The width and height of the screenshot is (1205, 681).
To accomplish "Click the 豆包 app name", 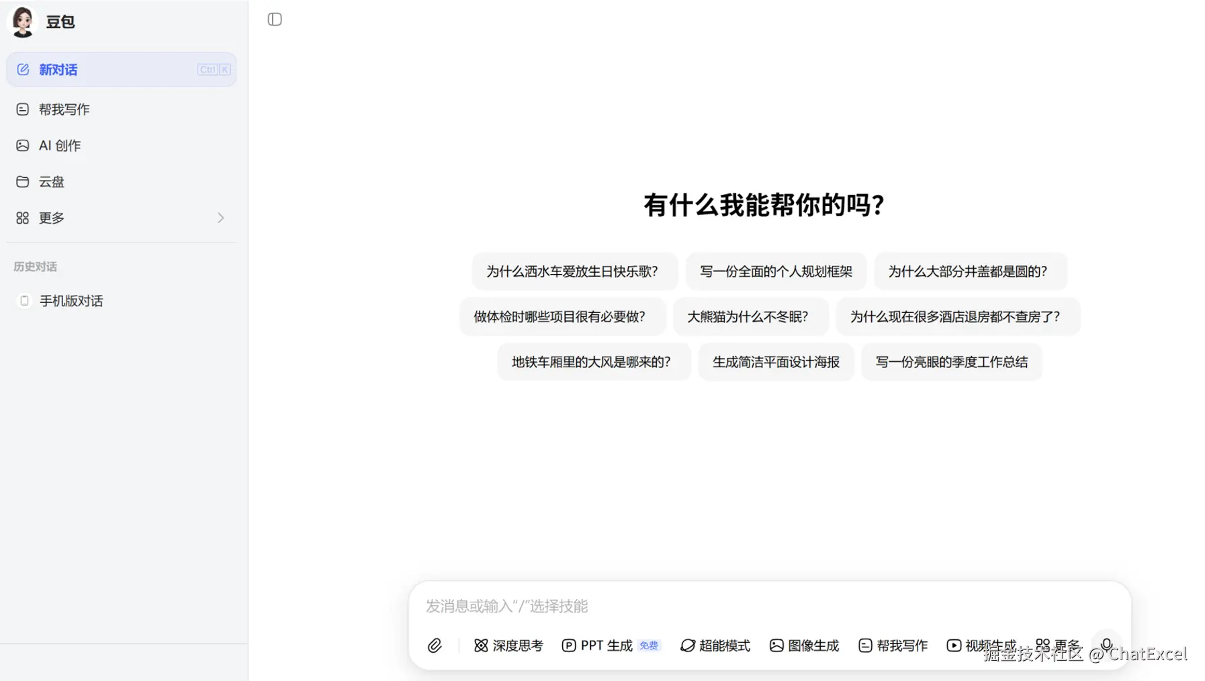I will point(60,22).
